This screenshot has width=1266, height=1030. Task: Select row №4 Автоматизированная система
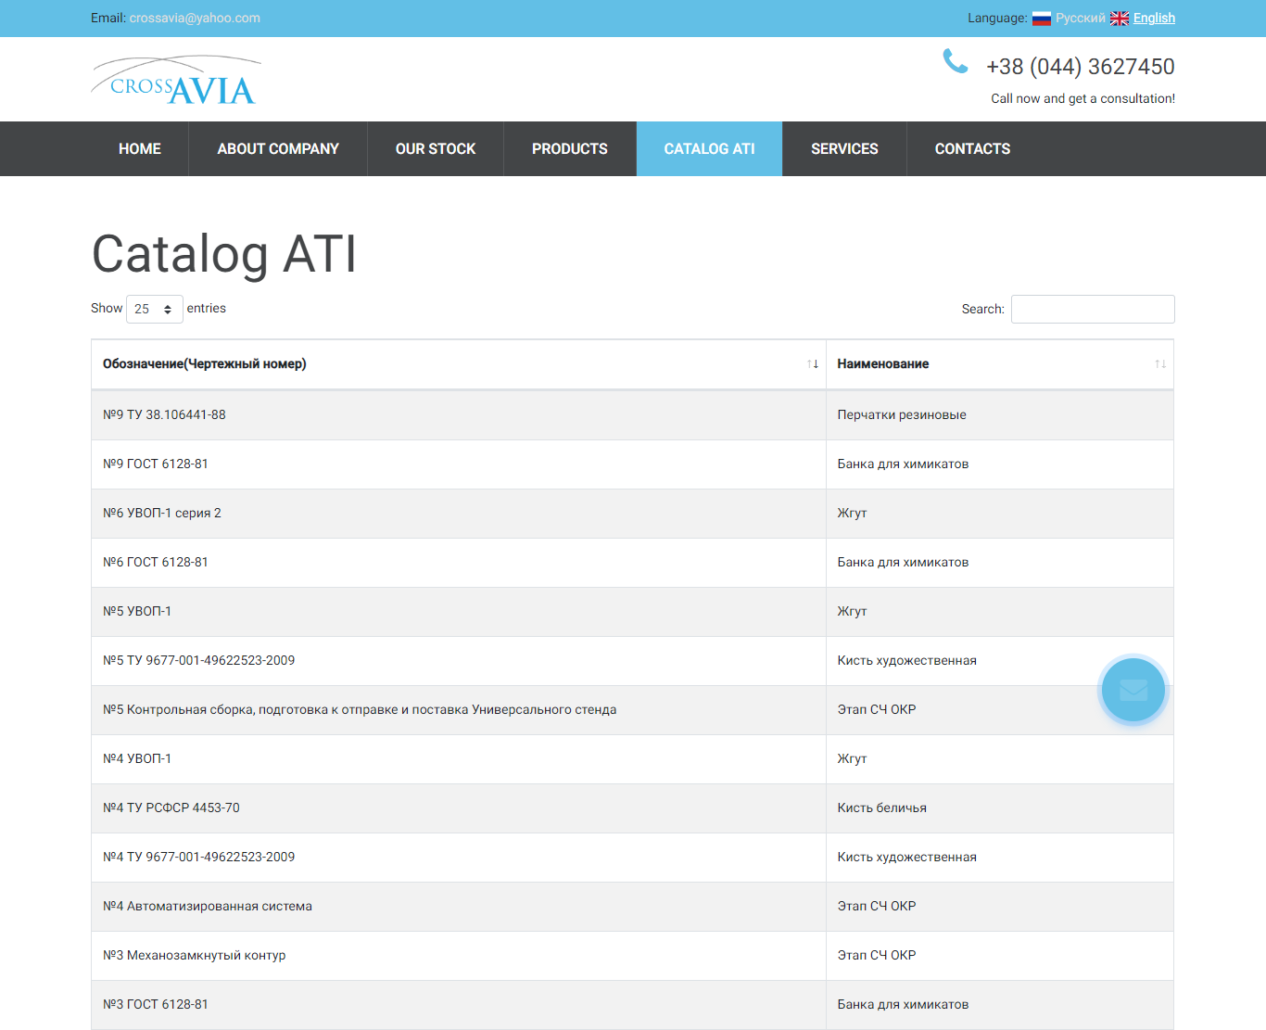[x=632, y=907]
